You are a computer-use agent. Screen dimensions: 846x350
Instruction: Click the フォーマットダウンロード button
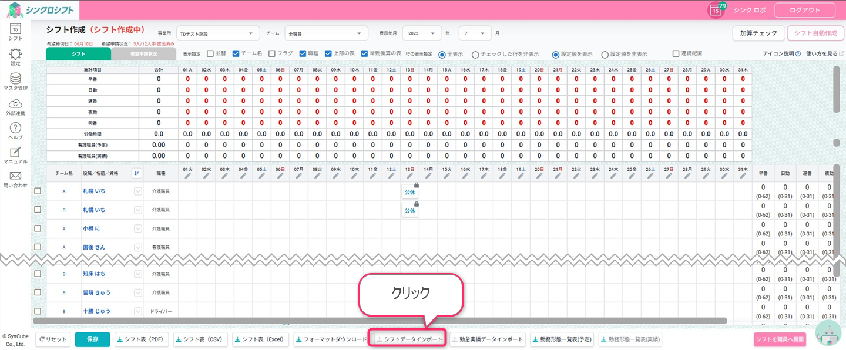click(331, 339)
